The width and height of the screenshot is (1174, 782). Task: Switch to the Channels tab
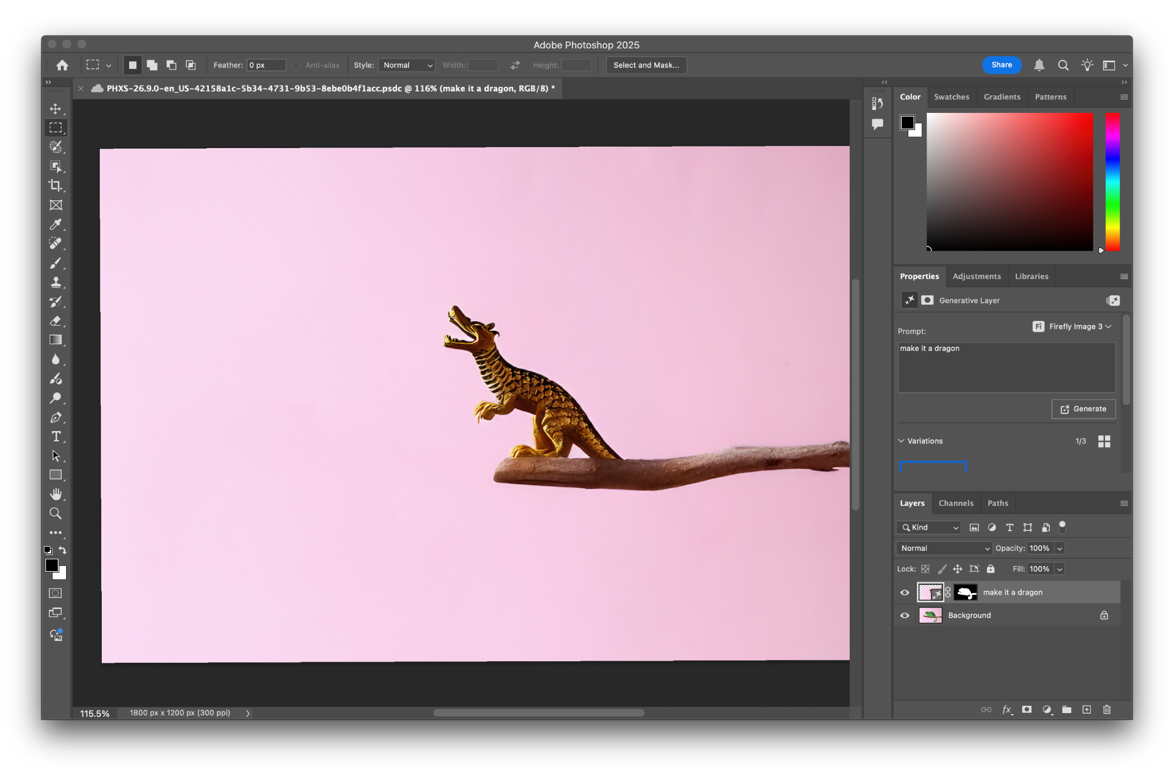[956, 503]
